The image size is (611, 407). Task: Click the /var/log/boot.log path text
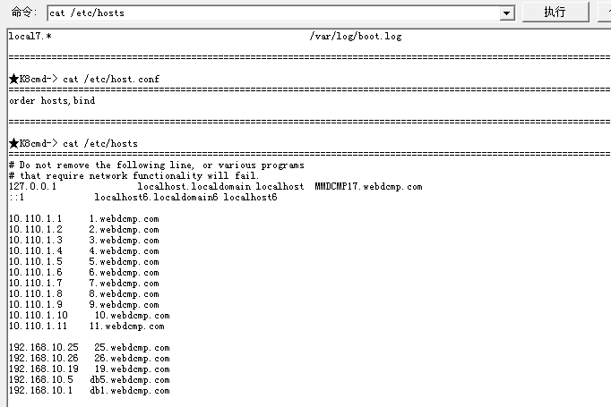coord(356,36)
